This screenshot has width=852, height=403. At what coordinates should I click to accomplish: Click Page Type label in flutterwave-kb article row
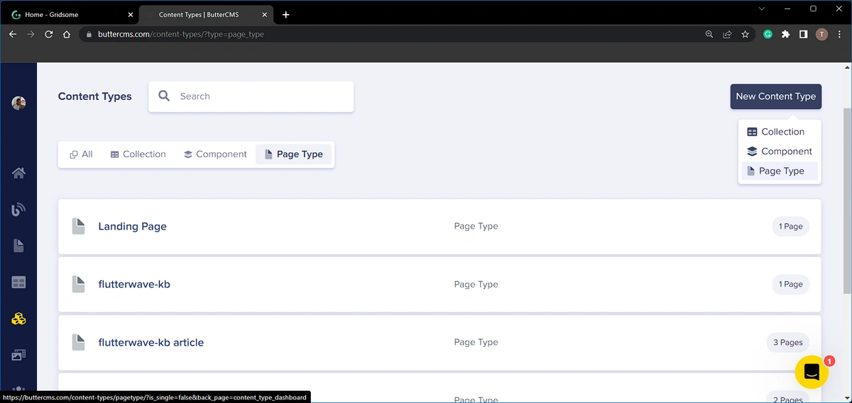[476, 342]
